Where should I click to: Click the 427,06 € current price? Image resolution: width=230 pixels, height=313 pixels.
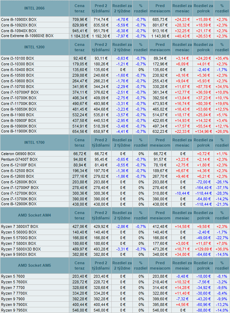point(79,226)
